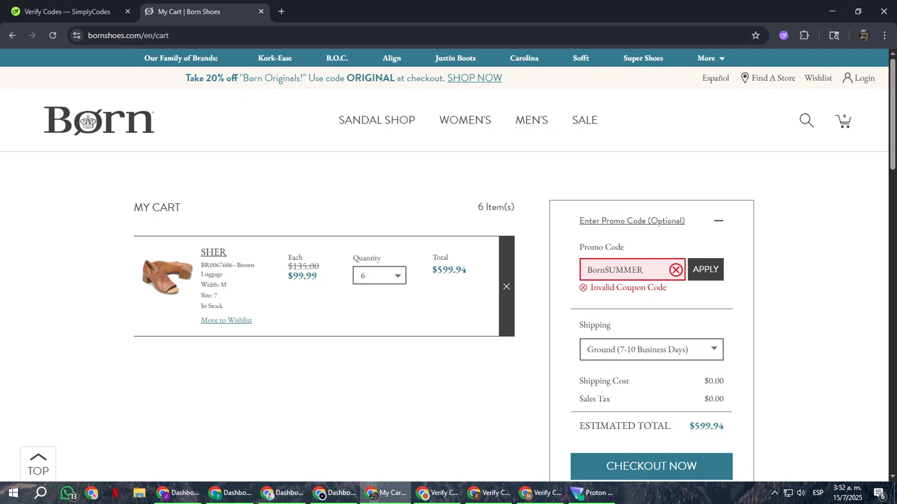
Task: Switch to Verify Codes — SimplyCodes tab
Action: click(68, 11)
